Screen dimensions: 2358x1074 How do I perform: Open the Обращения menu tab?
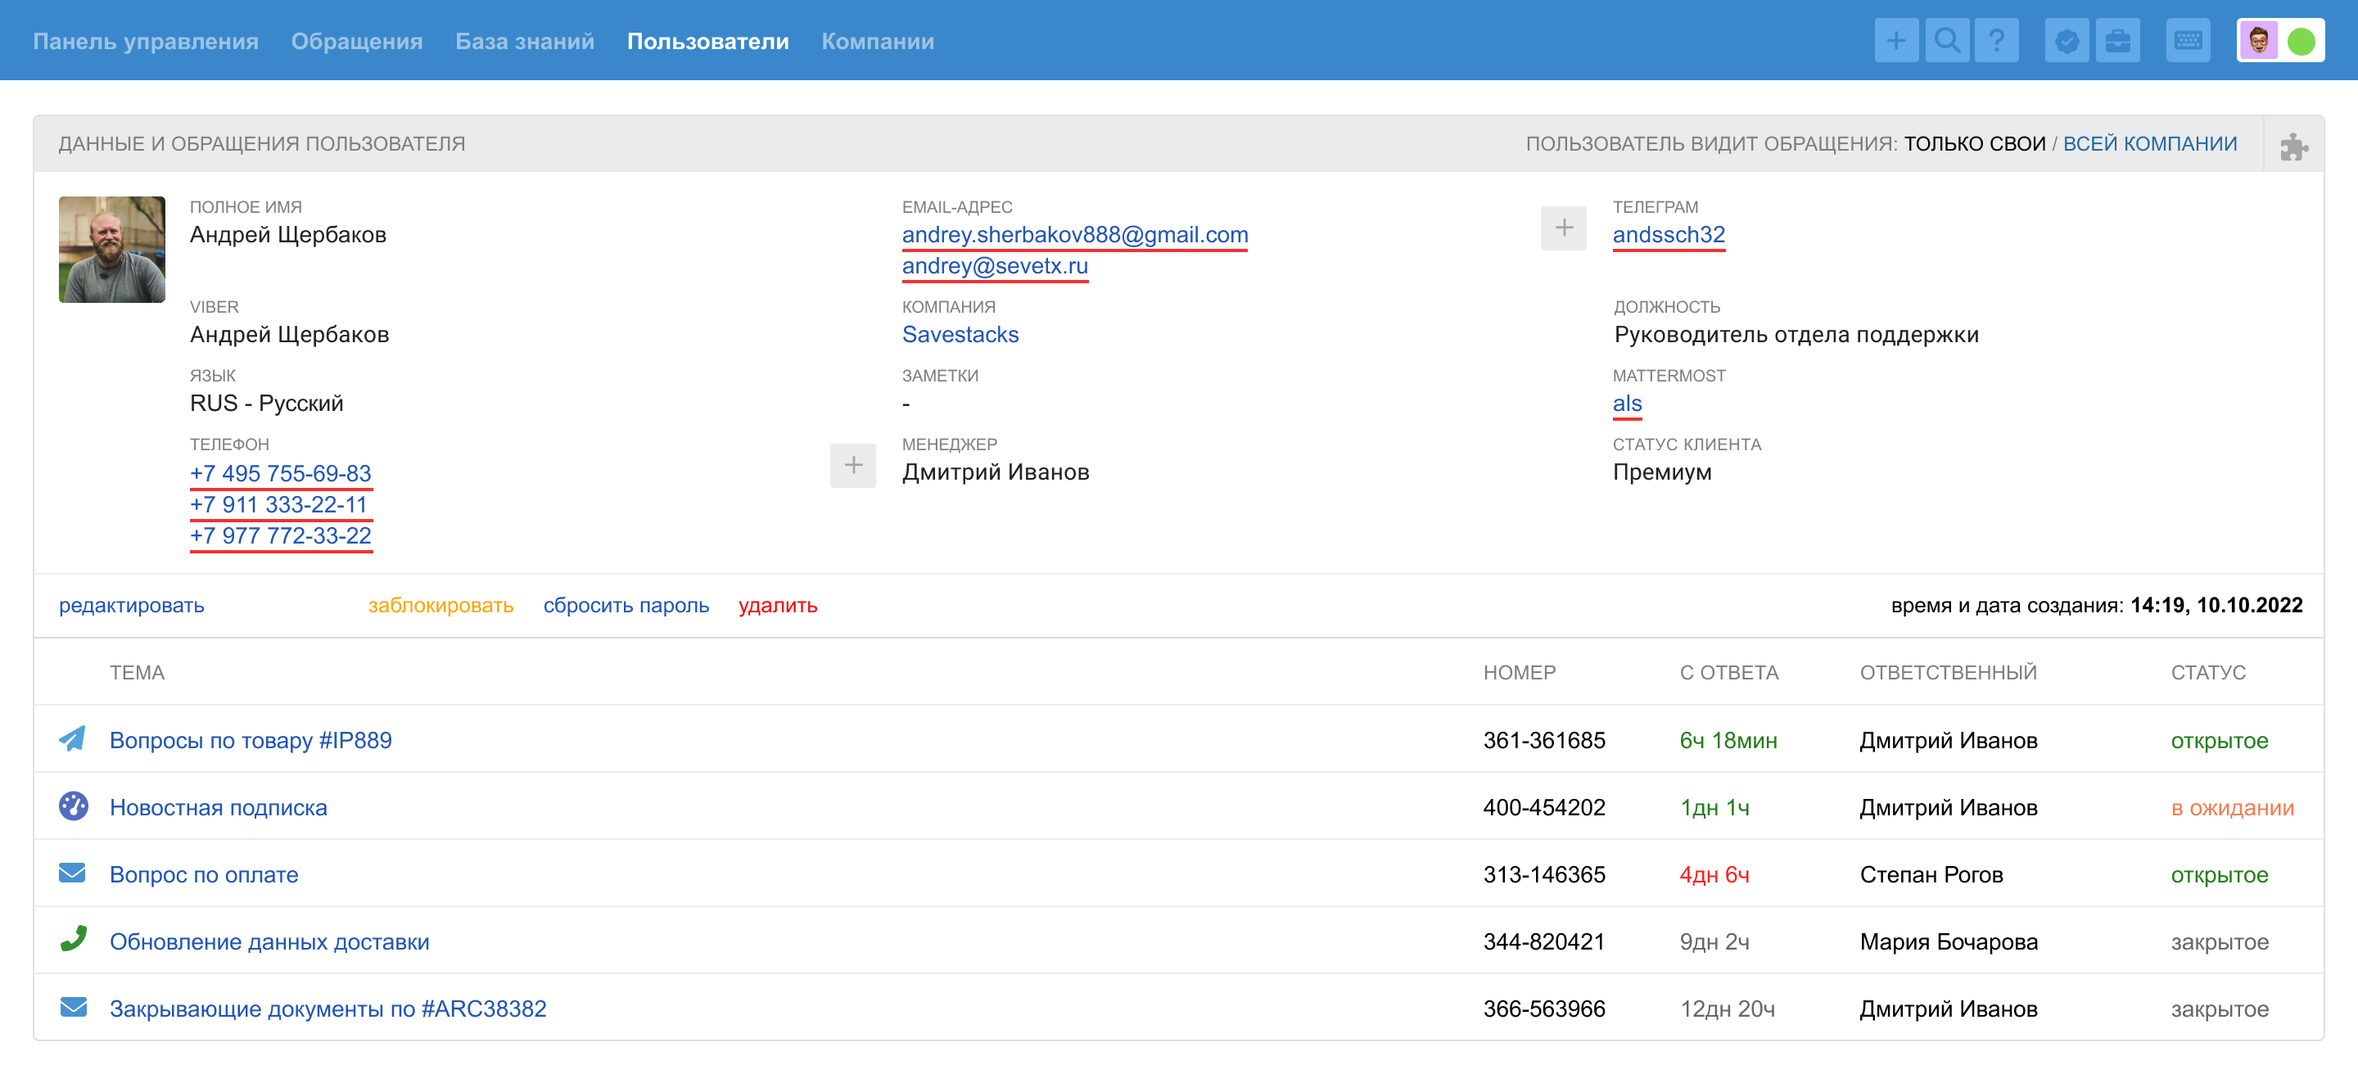tap(356, 41)
